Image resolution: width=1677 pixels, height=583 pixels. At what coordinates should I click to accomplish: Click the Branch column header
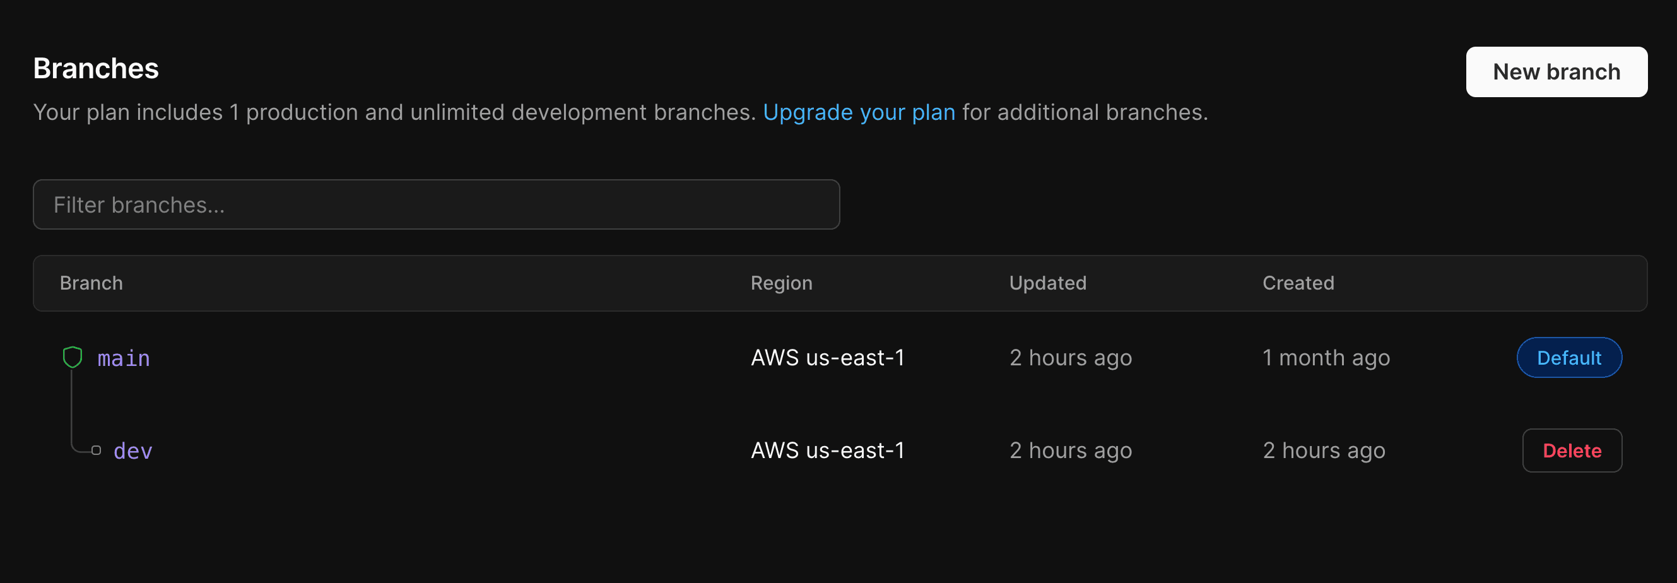91,283
